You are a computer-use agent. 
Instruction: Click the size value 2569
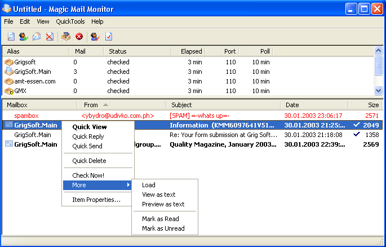pyautogui.click(x=371, y=144)
